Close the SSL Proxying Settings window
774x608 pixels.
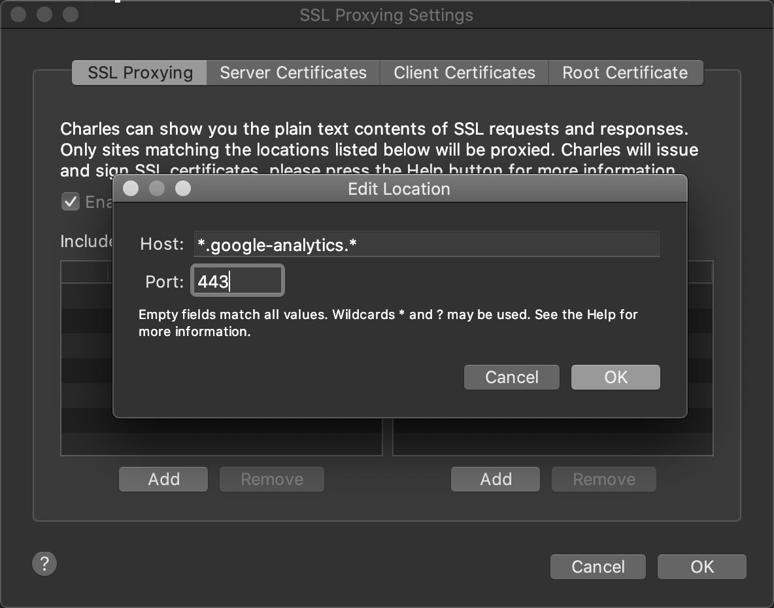18,14
